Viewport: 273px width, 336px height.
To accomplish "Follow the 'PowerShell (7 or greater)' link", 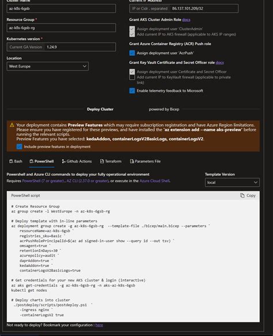I will [43, 181].
